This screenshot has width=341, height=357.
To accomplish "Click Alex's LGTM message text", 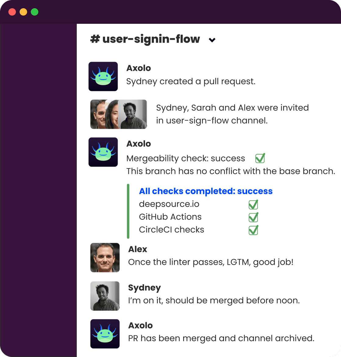I will [211, 262].
